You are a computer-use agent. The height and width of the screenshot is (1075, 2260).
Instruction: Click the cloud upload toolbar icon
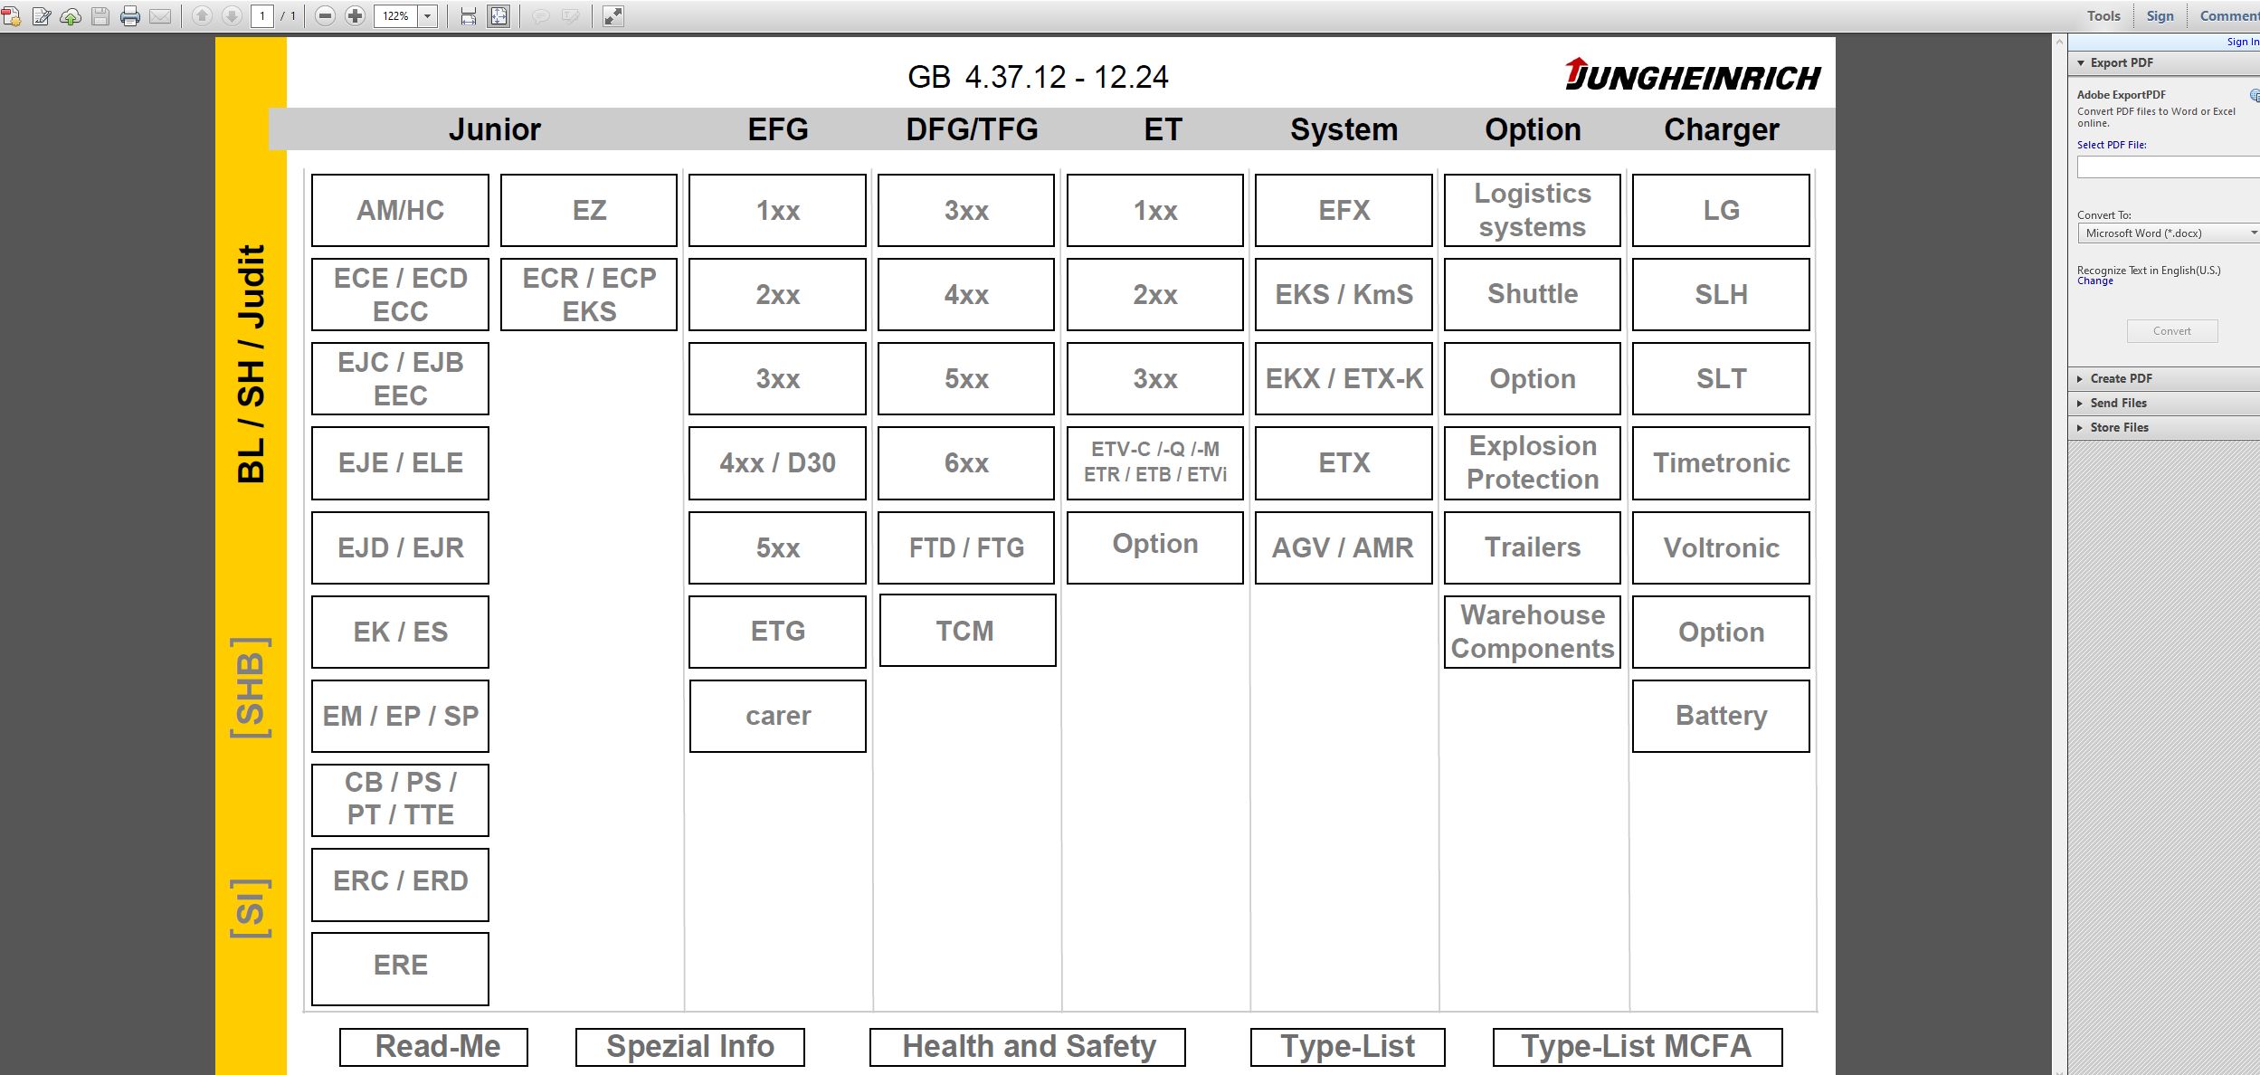click(x=71, y=15)
